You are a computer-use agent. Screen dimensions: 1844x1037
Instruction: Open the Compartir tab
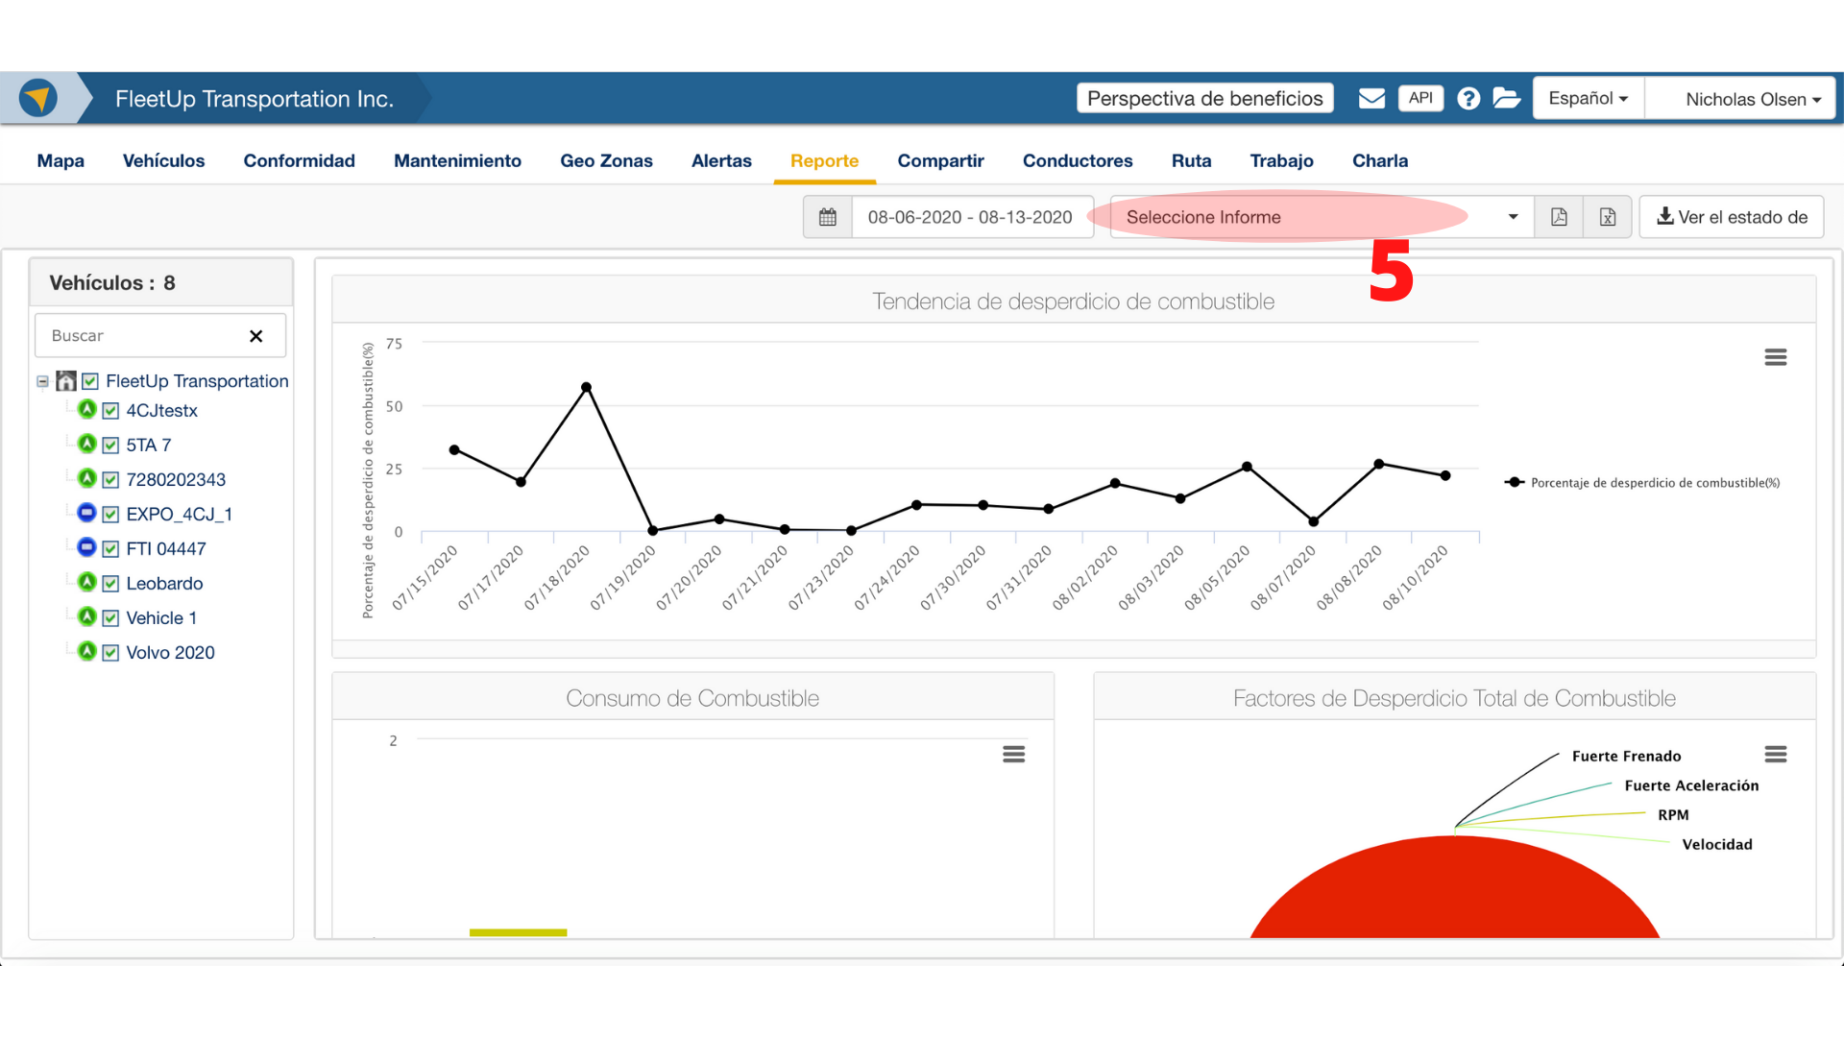click(940, 161)
